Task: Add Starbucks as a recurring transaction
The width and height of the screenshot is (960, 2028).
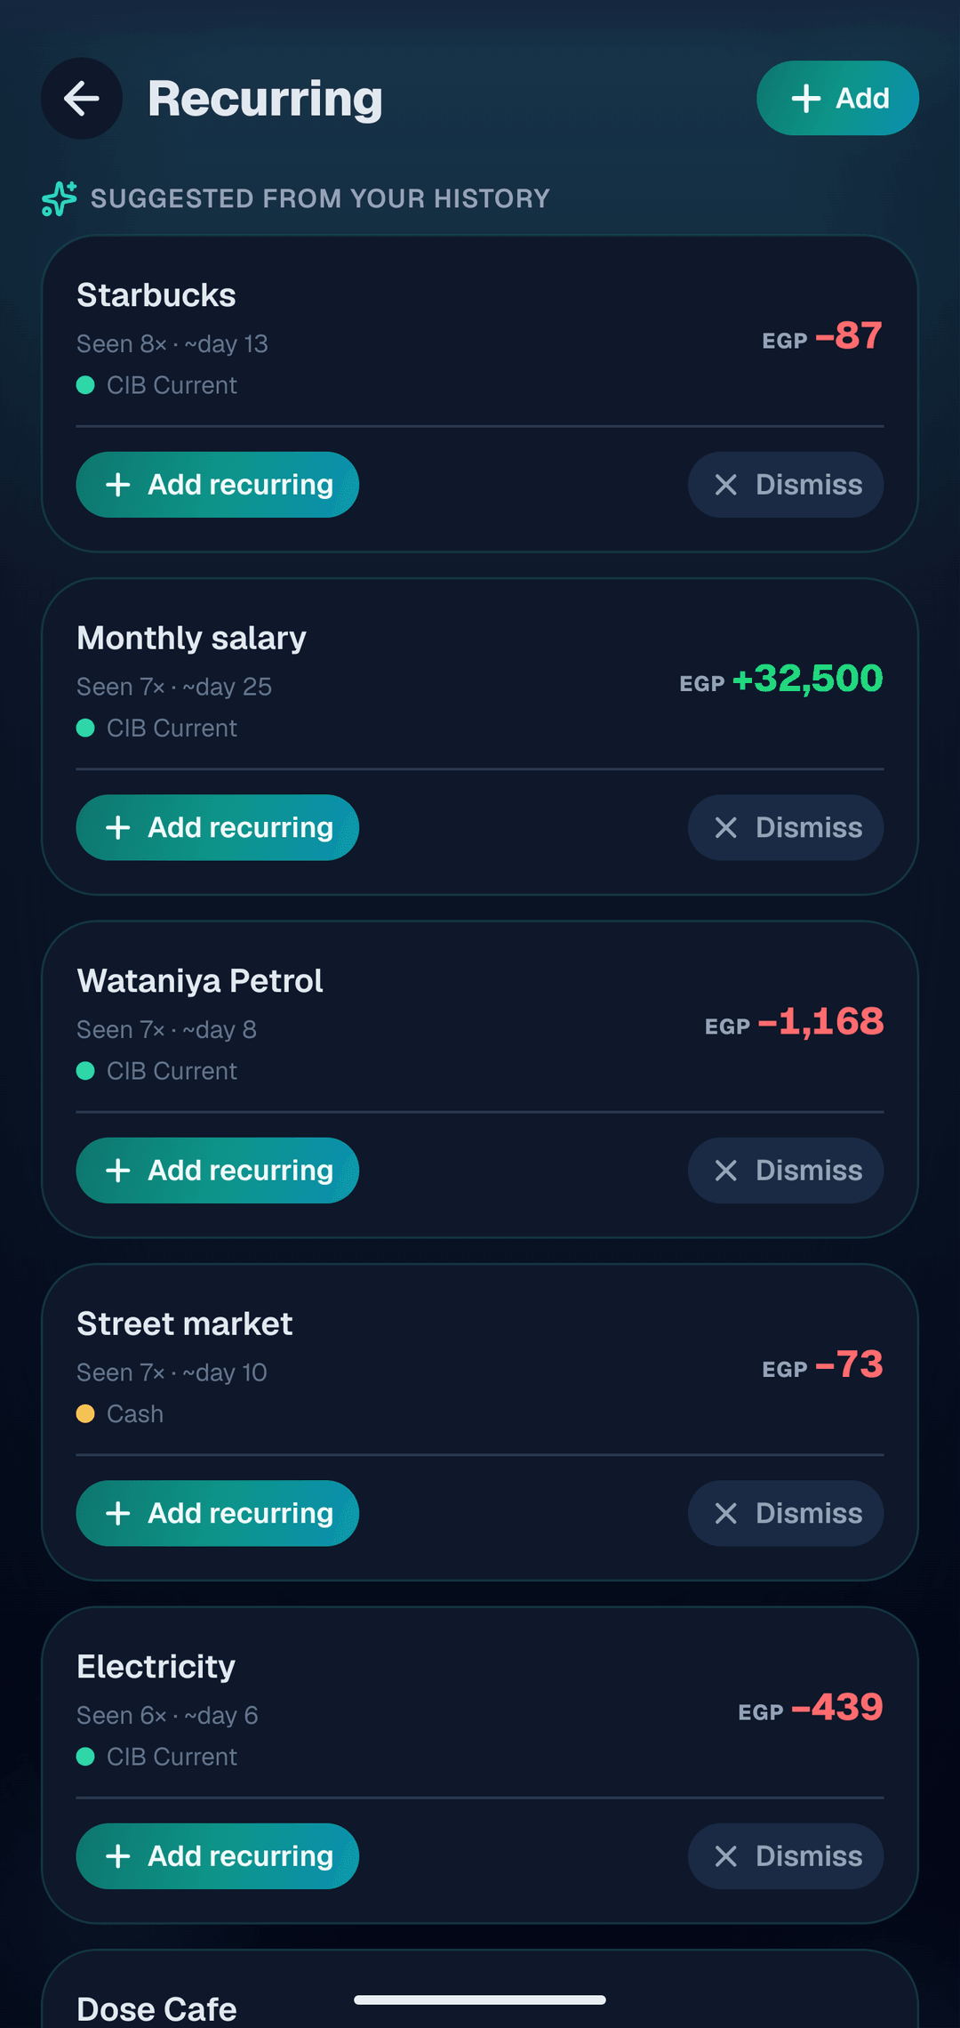Action: 217,485
